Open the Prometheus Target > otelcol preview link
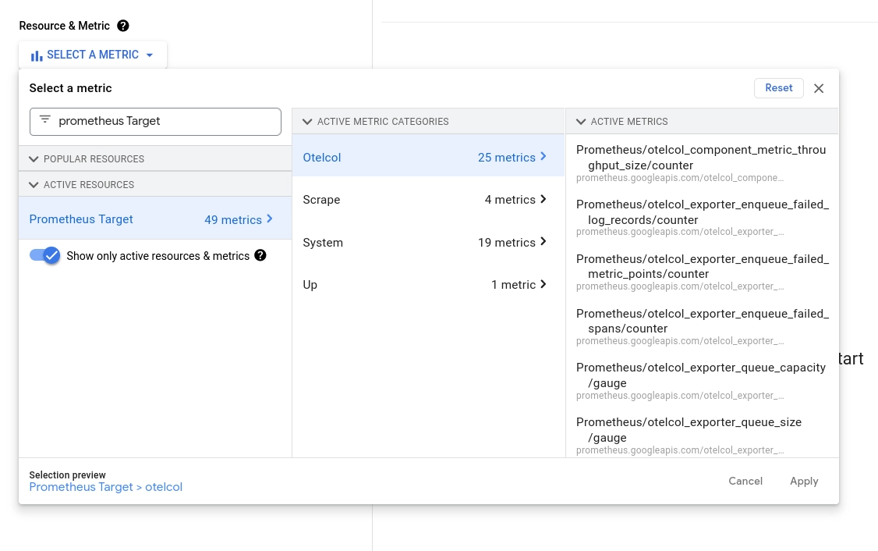Viewport: 878px width, 551px height. click(105, 487)
